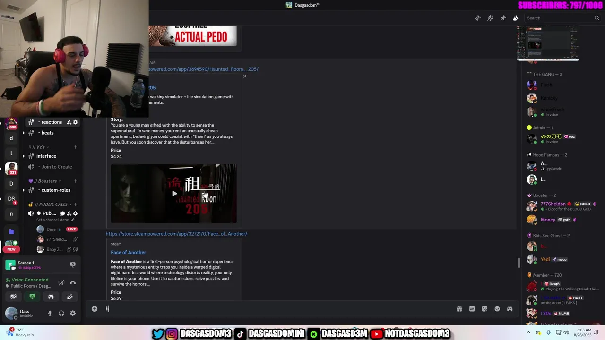Open the emoji picker
This screenshot has height=340, width=605.
pos(497,309)
